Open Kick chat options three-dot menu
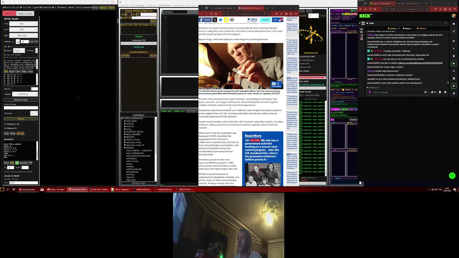Viewport: 459px width, 258px height. (446, 23)
